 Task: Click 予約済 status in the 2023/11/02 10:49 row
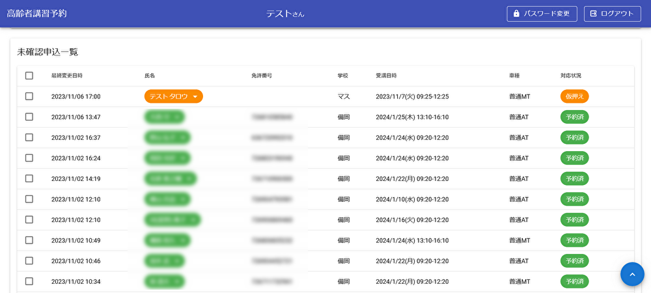(x=574, y=240)
